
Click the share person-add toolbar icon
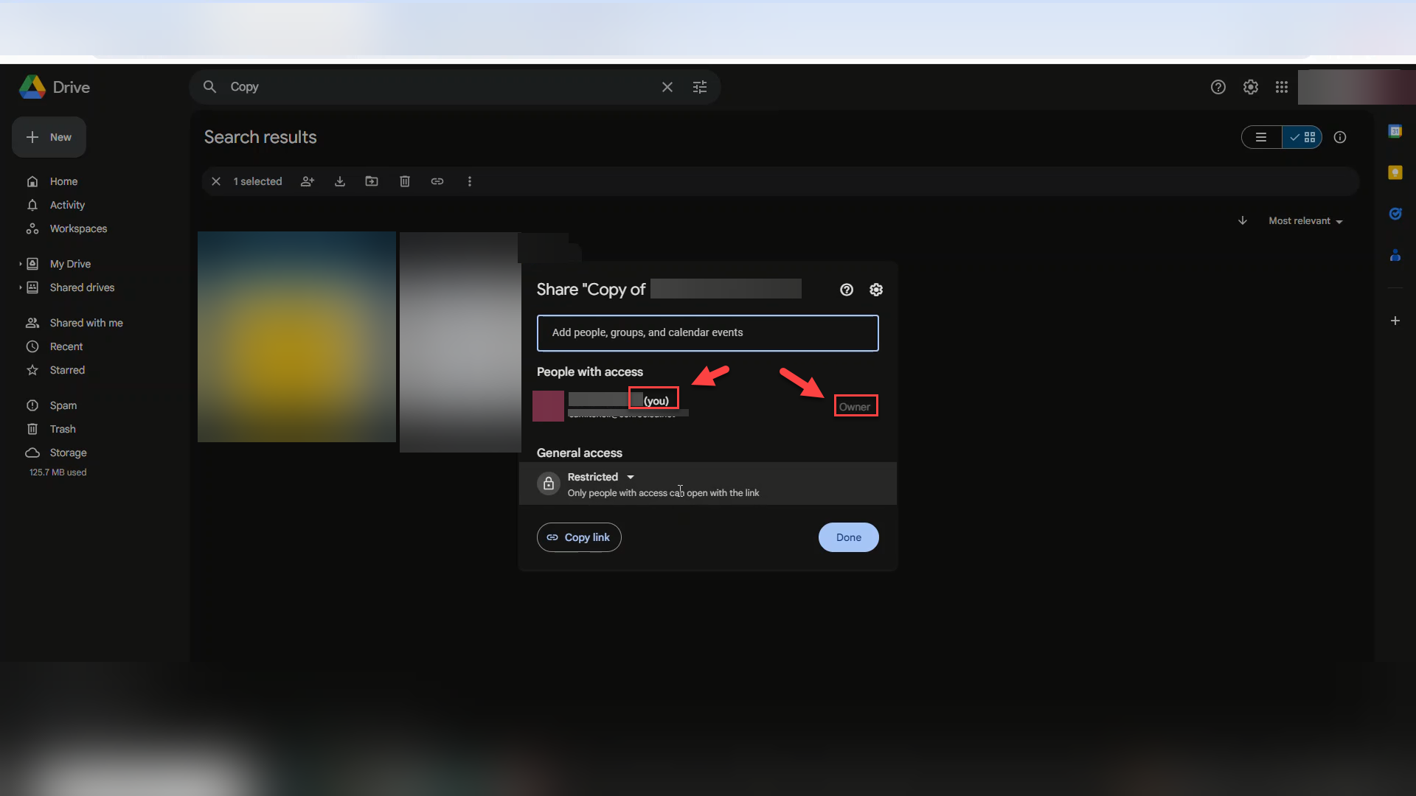(308, 181)
